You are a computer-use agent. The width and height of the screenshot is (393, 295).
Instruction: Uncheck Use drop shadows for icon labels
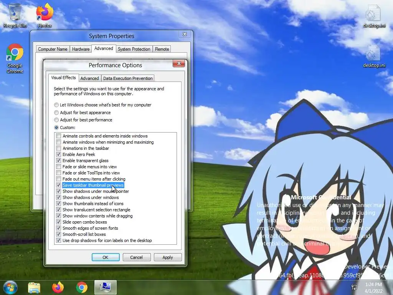coord(59,240)
